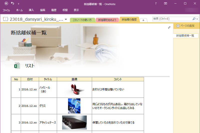Select the このノートの使い方 section tab
Screen dimensions: 200x133
point(82,20)
